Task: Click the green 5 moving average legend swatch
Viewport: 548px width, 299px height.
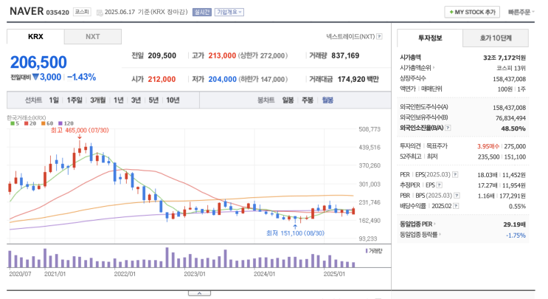Action: 13,123
